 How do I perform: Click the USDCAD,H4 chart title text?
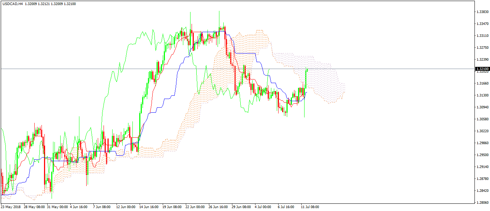point(12,3)
